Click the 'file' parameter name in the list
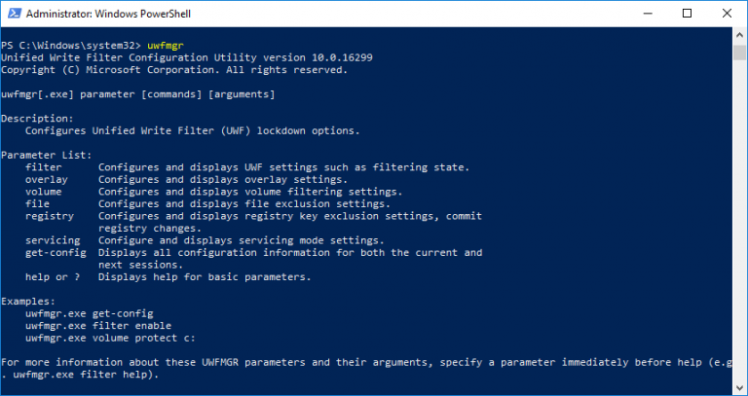 coord(38,203)
